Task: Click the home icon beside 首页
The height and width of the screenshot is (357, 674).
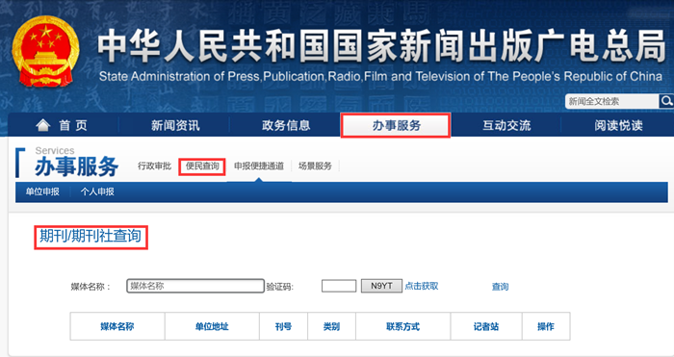Action: [x=43, y=125]
